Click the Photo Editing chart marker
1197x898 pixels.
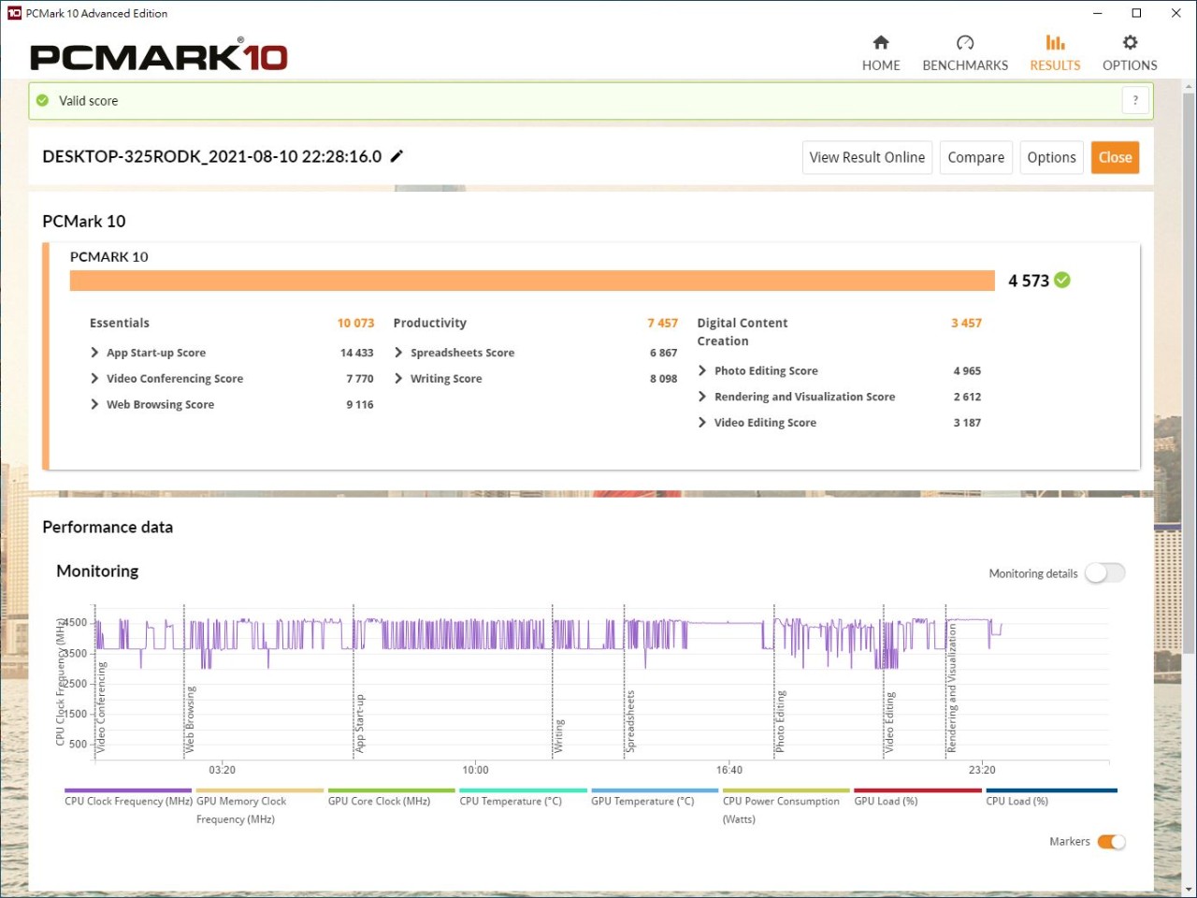pos(780,721)
